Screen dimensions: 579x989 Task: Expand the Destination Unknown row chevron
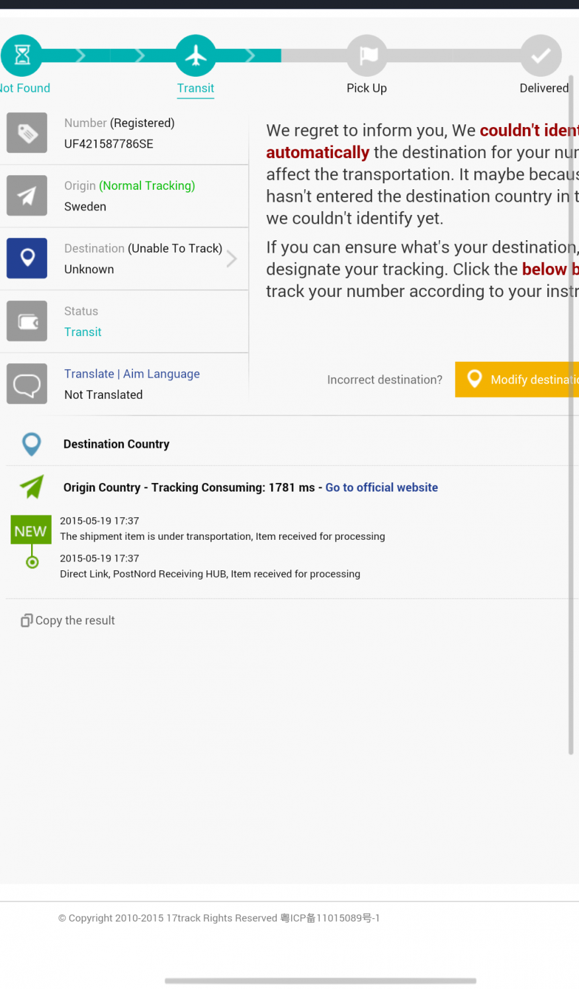(x=232, y=259)
